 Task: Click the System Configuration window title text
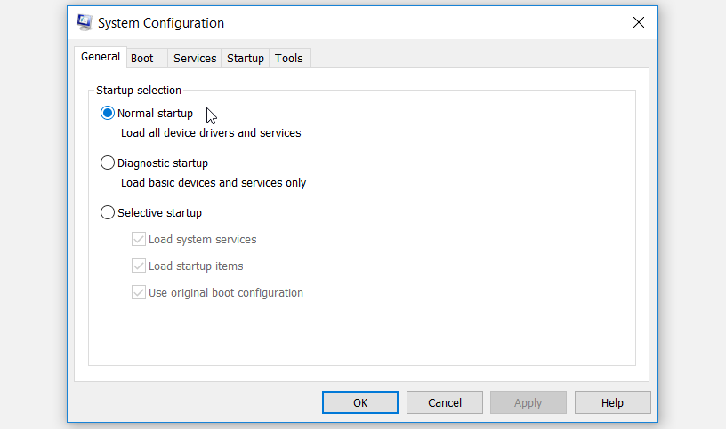coord(161,23)
